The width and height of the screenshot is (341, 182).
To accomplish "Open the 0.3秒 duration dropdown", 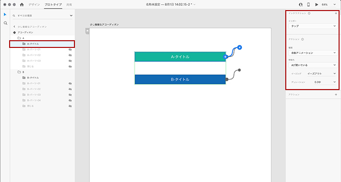I will pos(325,82).
